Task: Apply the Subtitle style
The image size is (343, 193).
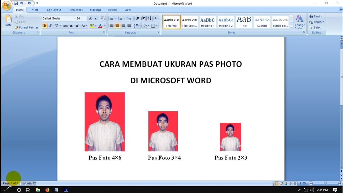Action: pyautogui.click(x=262, y=22)
